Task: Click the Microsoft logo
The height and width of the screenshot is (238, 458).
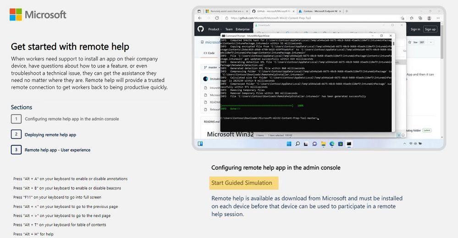Action: click(38, 15)
